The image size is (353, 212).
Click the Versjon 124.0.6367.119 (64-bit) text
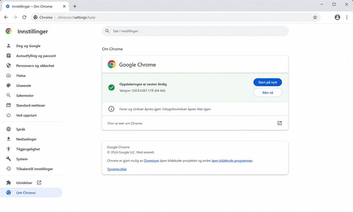[142, 90]
